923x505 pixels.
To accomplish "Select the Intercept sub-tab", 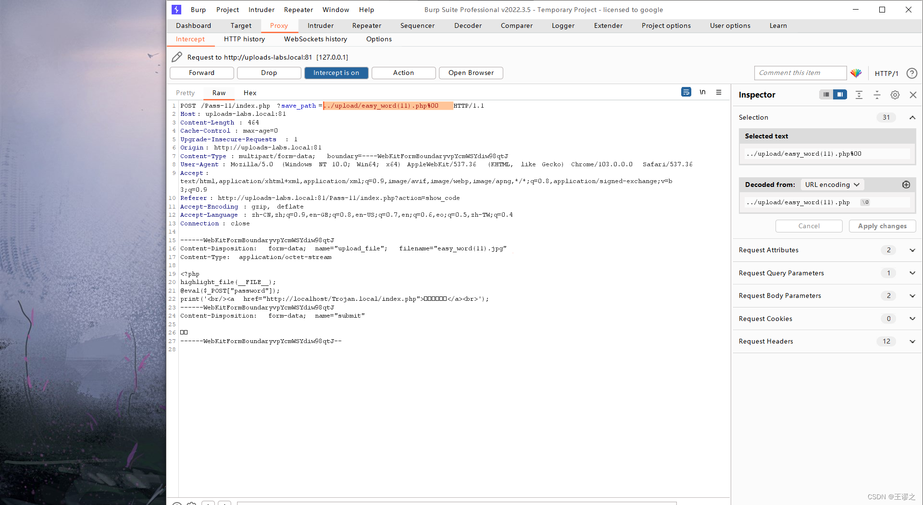I will [190, 39].
